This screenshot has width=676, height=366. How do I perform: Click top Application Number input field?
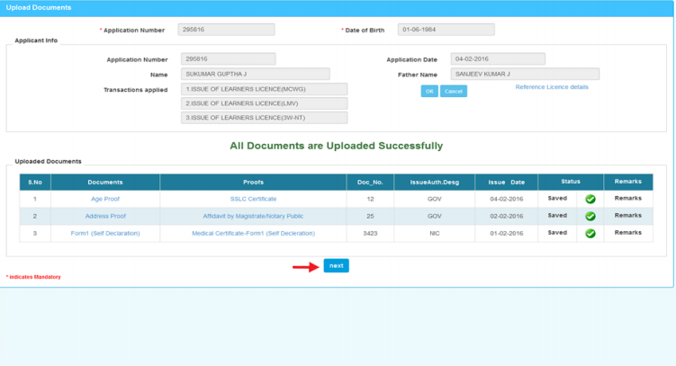pyautogui.click(x=226, y=30)
